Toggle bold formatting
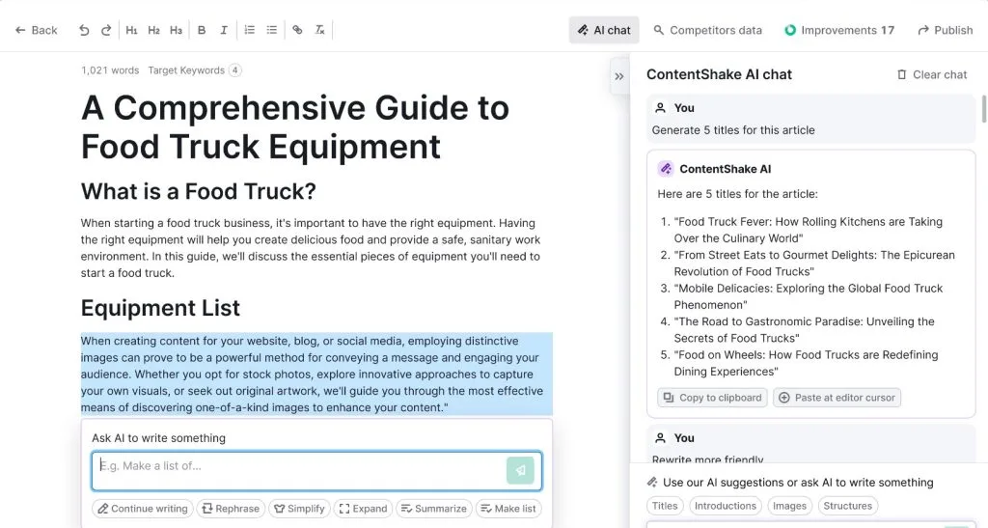The width and height of the screenshot is (988, 528). coord(202,30)
